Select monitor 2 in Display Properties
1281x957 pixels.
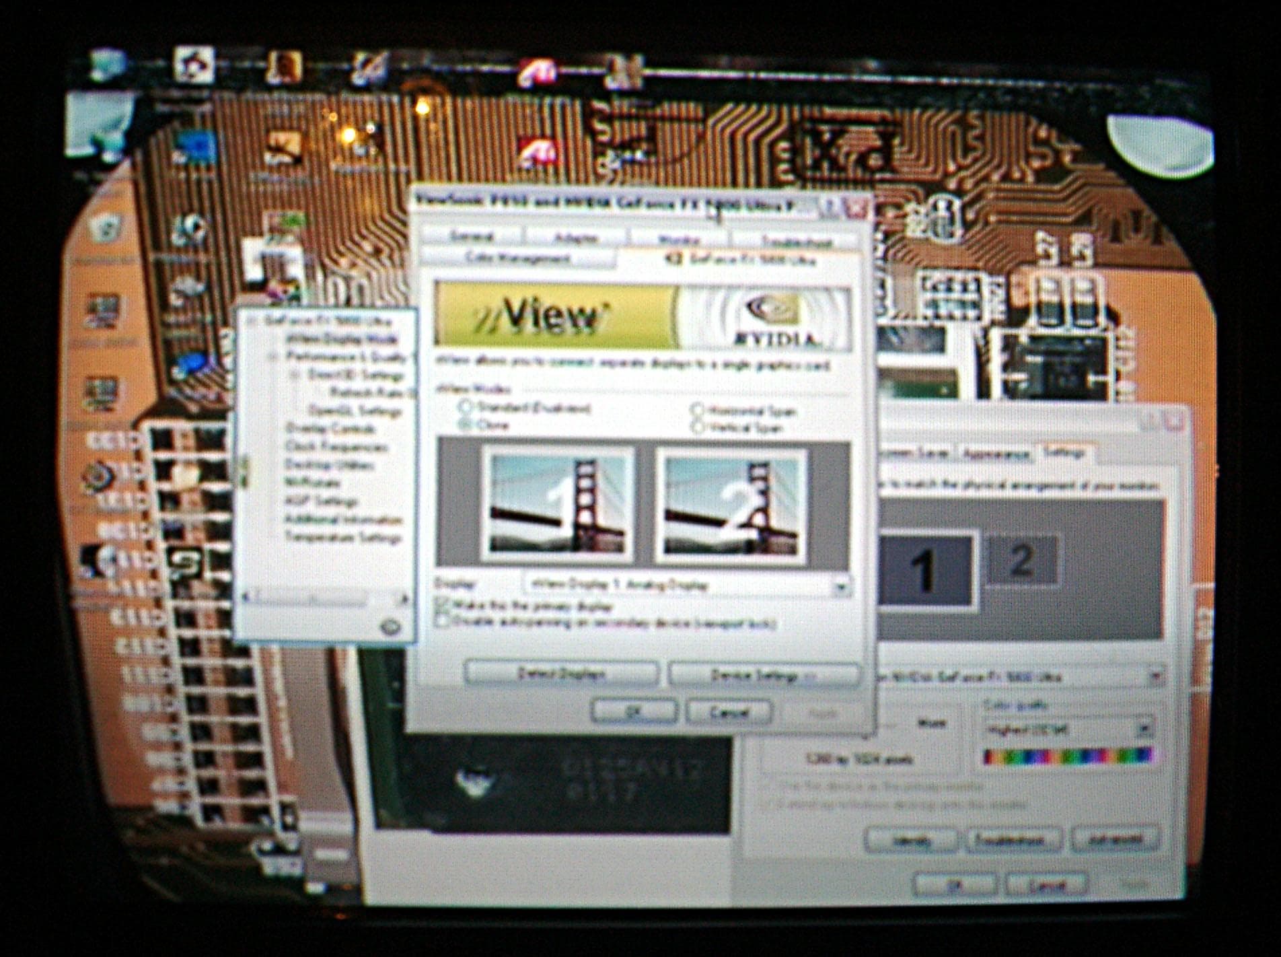click(1023, 560)
